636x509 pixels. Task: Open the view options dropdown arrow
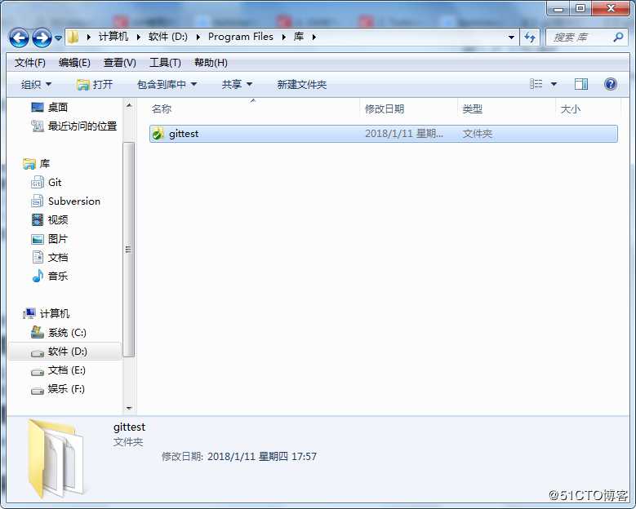click(x=554, y=84)
